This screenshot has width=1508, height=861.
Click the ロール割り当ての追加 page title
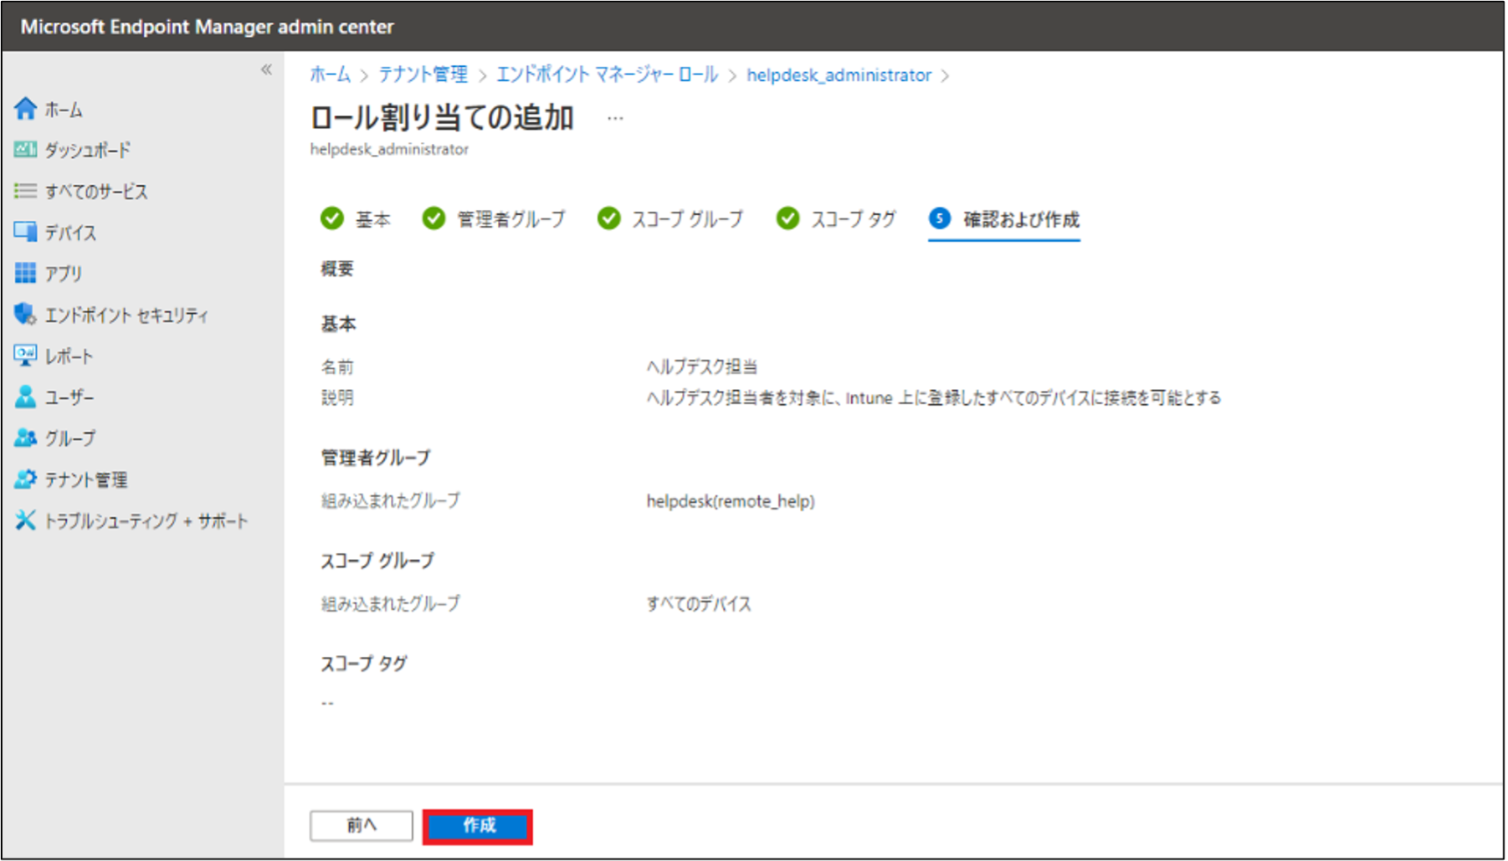pyautogui.click(x=442, y=117)
